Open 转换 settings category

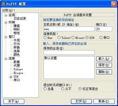17,48
